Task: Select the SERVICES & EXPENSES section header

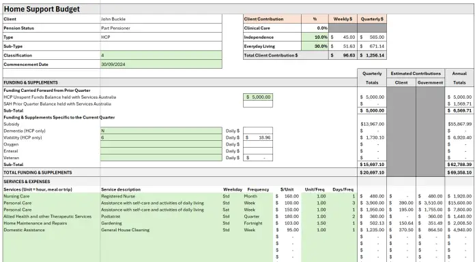Action: point(27,181)
